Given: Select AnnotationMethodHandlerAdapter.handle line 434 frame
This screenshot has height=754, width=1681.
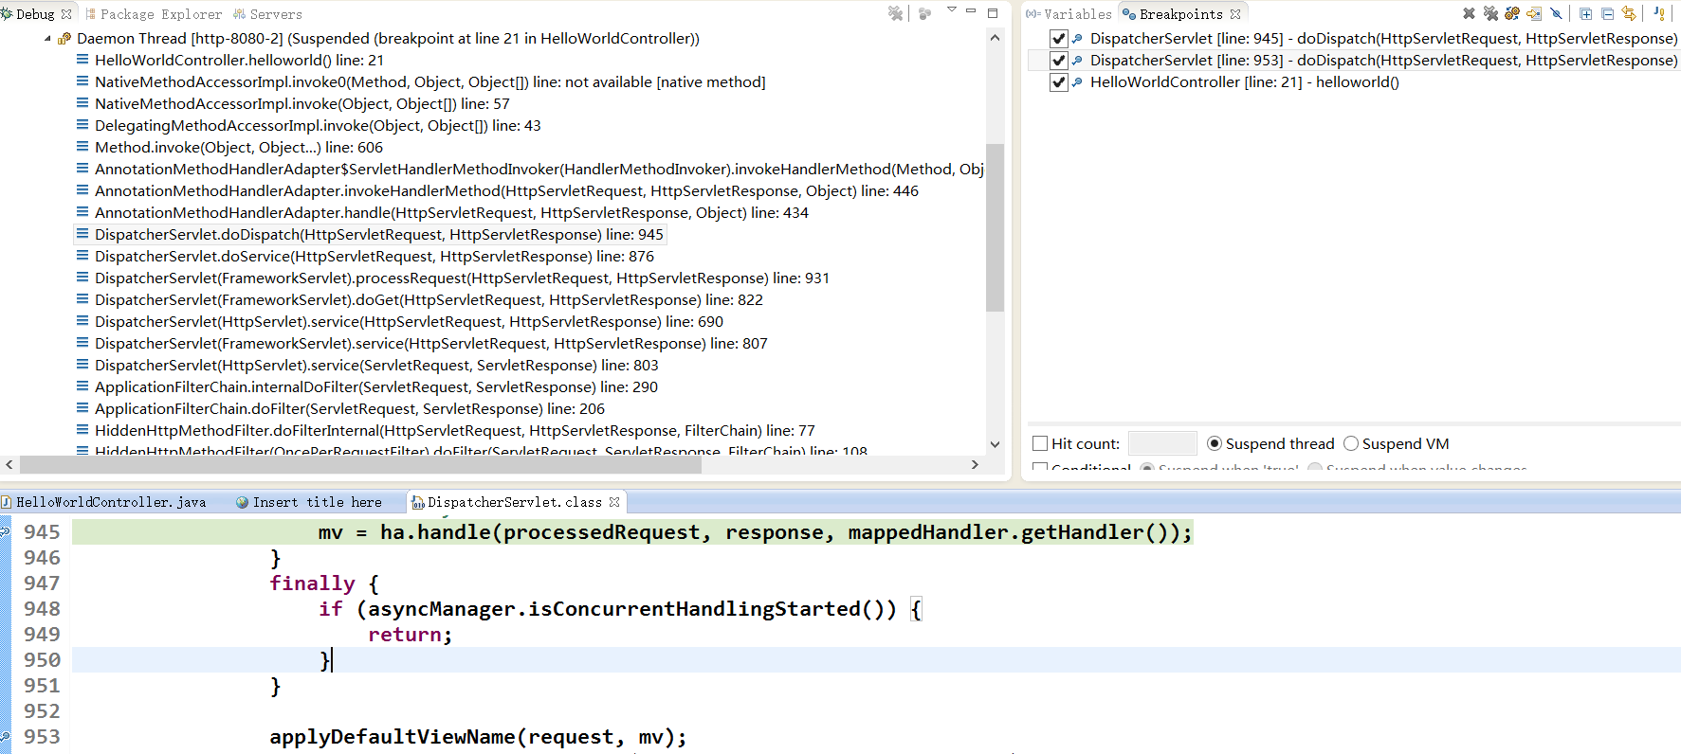Looking at the screenshot, I should pos(451,212).
